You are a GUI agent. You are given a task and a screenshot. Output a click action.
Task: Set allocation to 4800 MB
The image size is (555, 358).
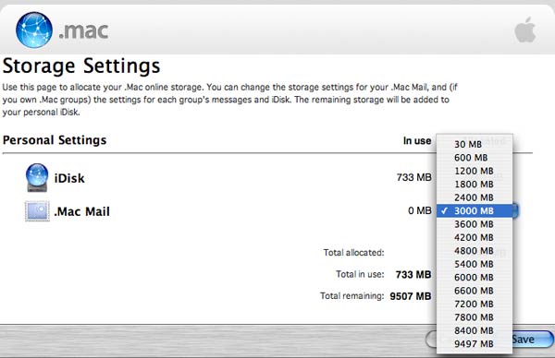475,251
